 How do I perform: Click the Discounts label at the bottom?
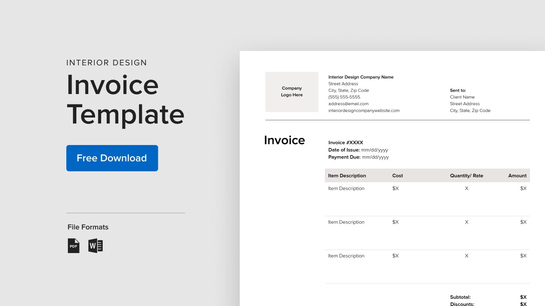(462, 304)
